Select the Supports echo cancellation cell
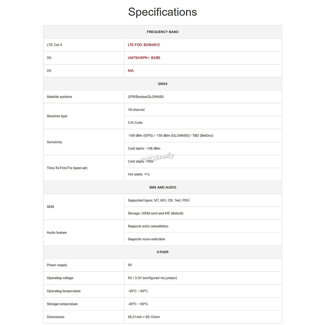Image resolution: width=325 pixels, height=325 pixels. coord(148,226)
